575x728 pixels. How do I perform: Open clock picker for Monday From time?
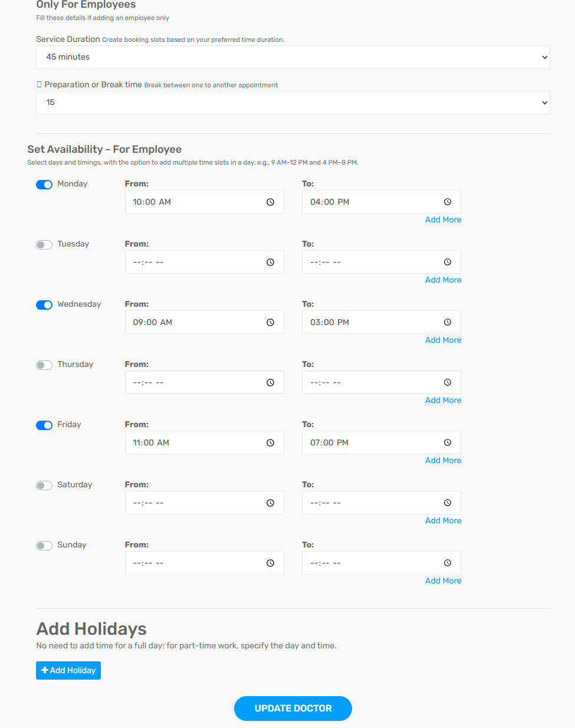tap(270, 202)
